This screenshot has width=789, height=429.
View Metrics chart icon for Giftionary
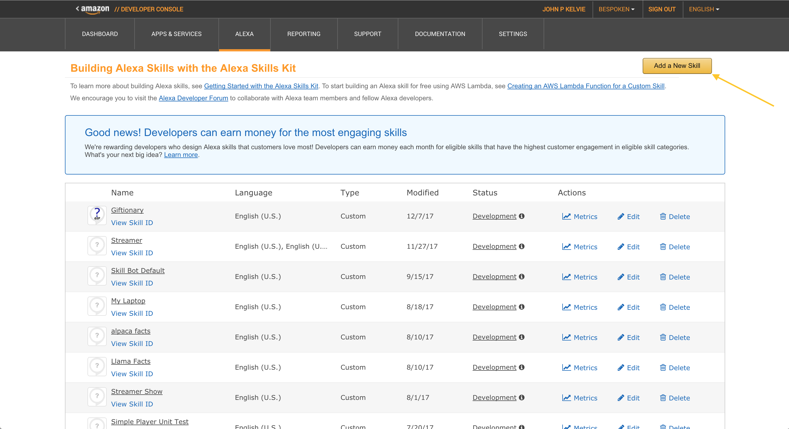tap(566, 217)
